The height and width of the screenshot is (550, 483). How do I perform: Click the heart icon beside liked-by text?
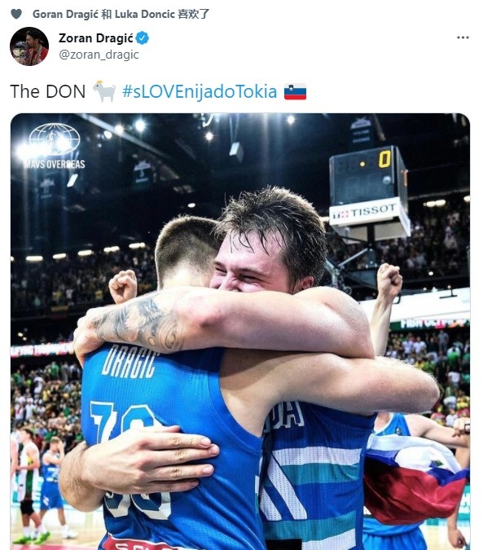[x=16, y=14]
